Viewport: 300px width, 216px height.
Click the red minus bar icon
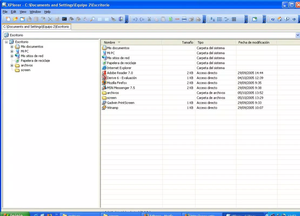(177, 19)
